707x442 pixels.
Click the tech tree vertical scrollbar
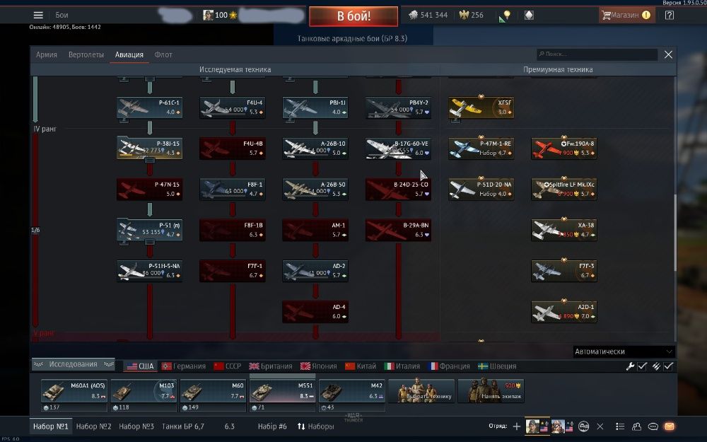(x=675, y=233)
